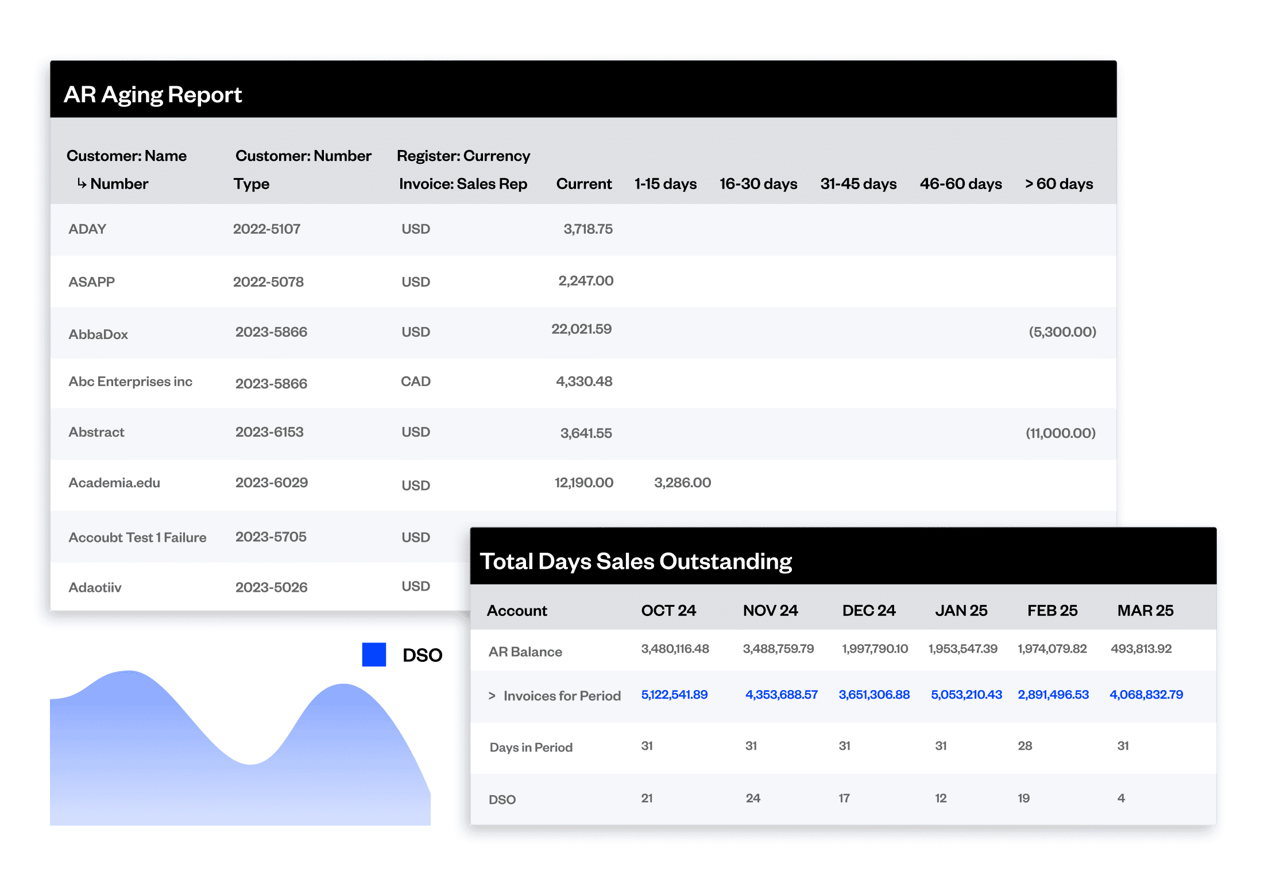Select the MAR 25 column header
Screen dimensions: 1268x886
pyautogui.click(x=1145, y=610)
